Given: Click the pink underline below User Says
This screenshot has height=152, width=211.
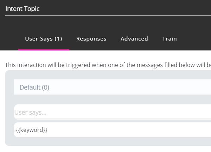Looking at the screenshot, I should 44,50.
